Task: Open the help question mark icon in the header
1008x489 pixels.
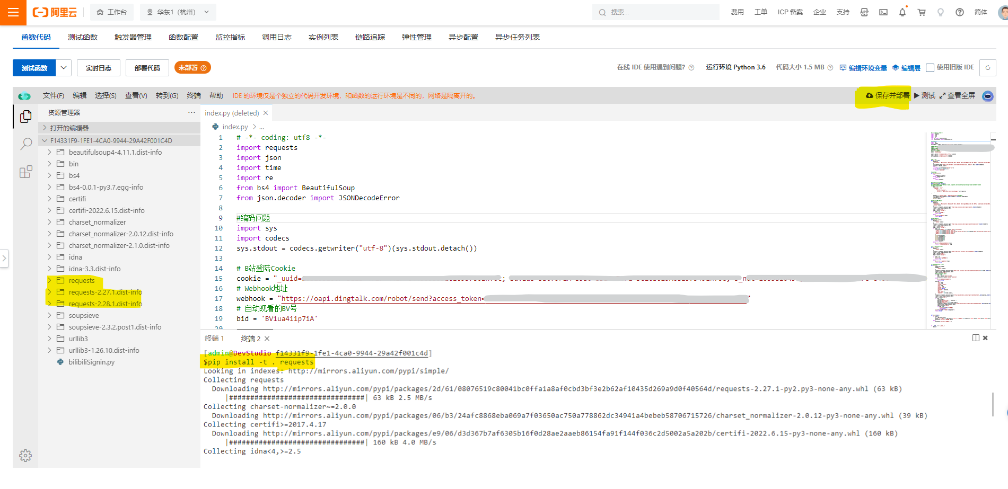Action: 960,12
